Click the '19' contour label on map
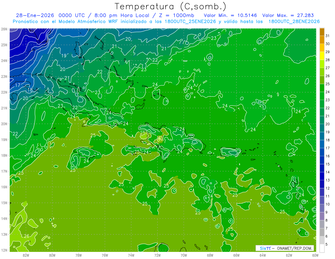The width and height of the screenshot is (335, 259). pyautogui.click(x=64, y=56)
